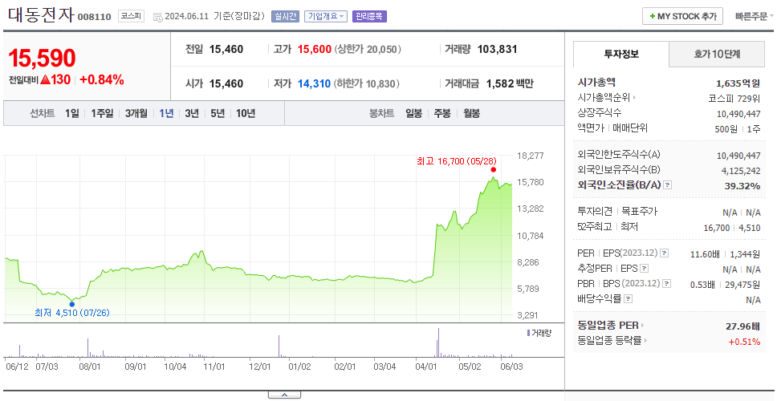Click the 거래량 legend in volume chart
Image resolution: width=777 pixels, height=401 pixels.
pyautogui.click(x=539, y=333)
